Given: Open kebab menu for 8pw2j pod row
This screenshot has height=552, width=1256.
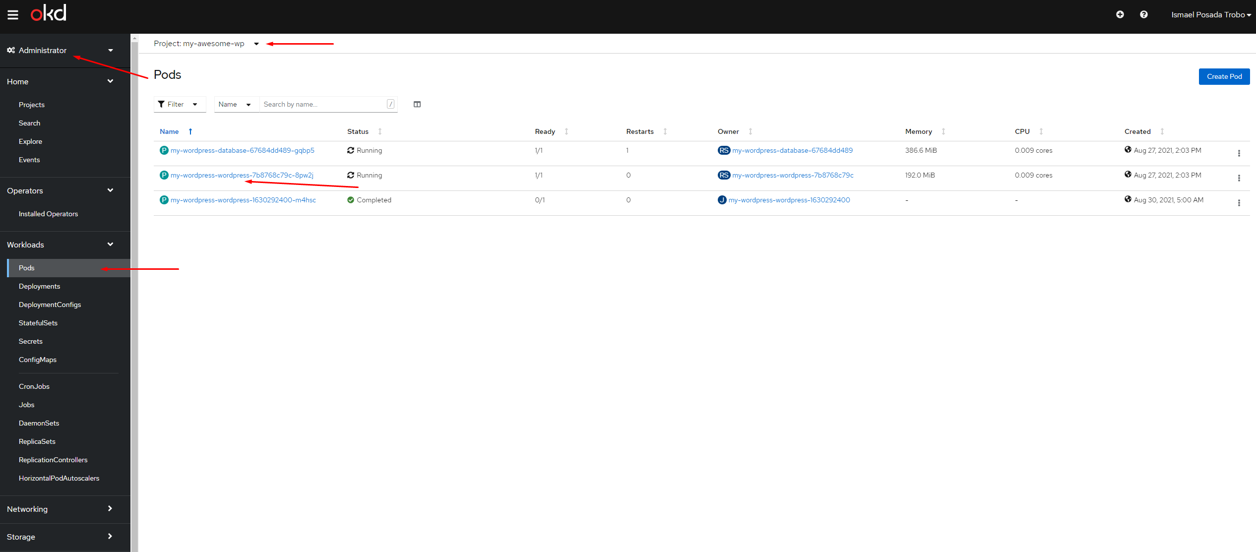Looking at the screenshot, I should pos(1239,178).
